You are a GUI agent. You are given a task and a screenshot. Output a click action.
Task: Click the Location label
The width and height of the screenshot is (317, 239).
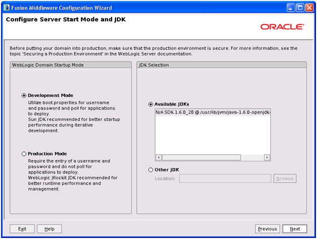(165, 178)
